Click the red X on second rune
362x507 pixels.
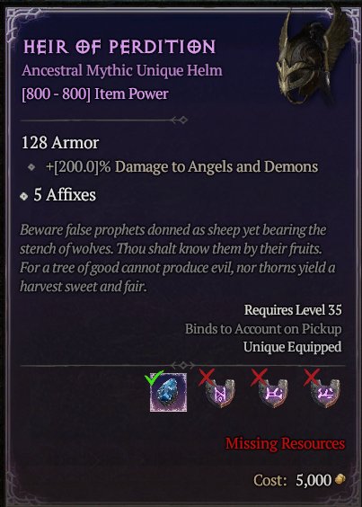[x=260, y=378]
